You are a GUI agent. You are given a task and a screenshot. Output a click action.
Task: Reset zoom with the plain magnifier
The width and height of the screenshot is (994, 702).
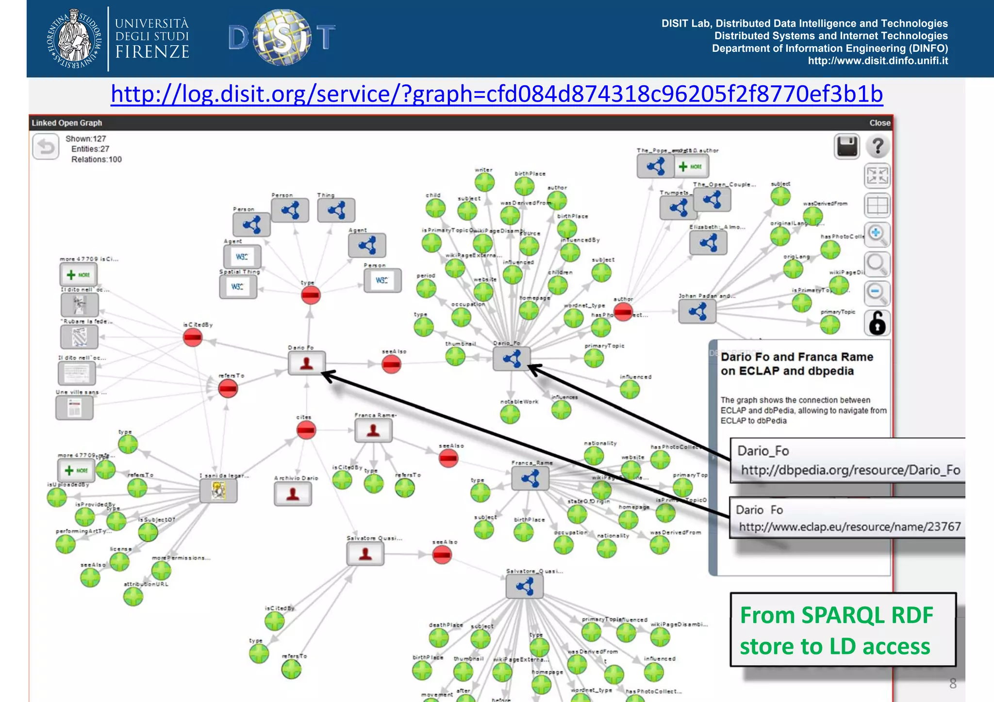878,264
